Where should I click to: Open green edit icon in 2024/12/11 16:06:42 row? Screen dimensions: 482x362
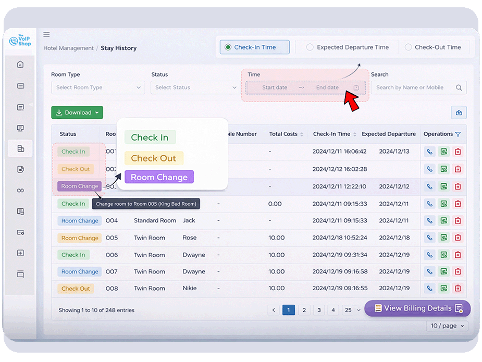pyautogui.click(x=443, y=152)
